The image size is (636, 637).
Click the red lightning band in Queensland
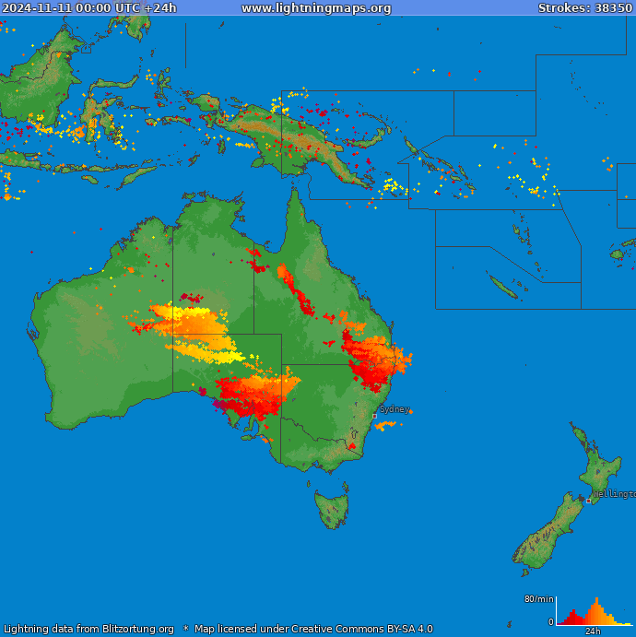(295, 288)
